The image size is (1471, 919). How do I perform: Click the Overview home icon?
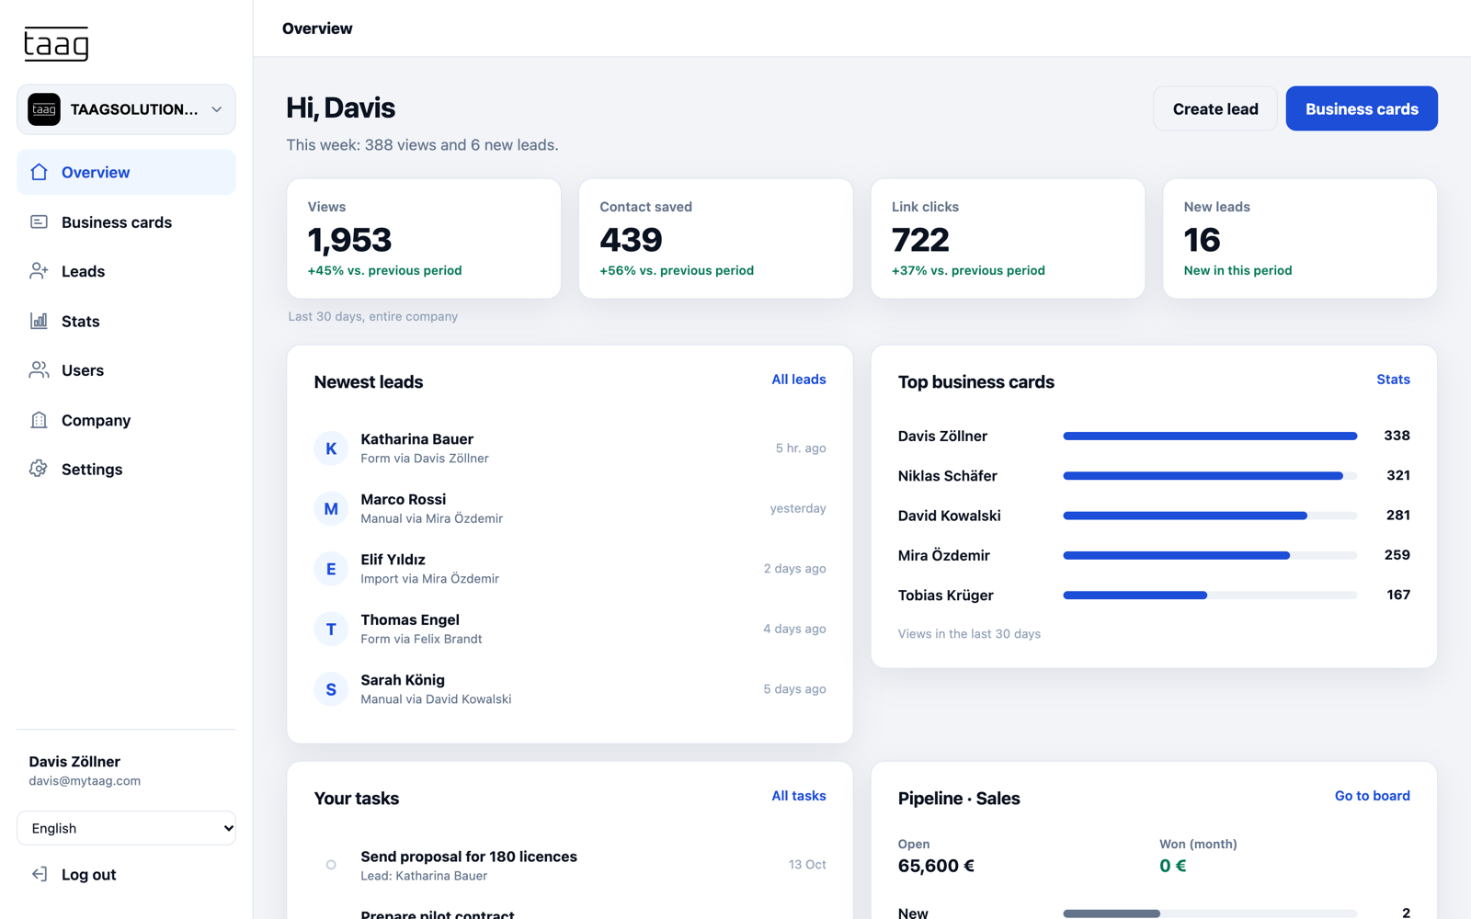(x=39, y=172)
